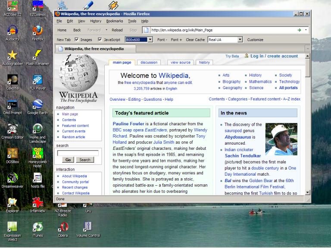The width and height of the screenshot is (331, 248).
Task: Open the view source tab
Action: [181, 62]
